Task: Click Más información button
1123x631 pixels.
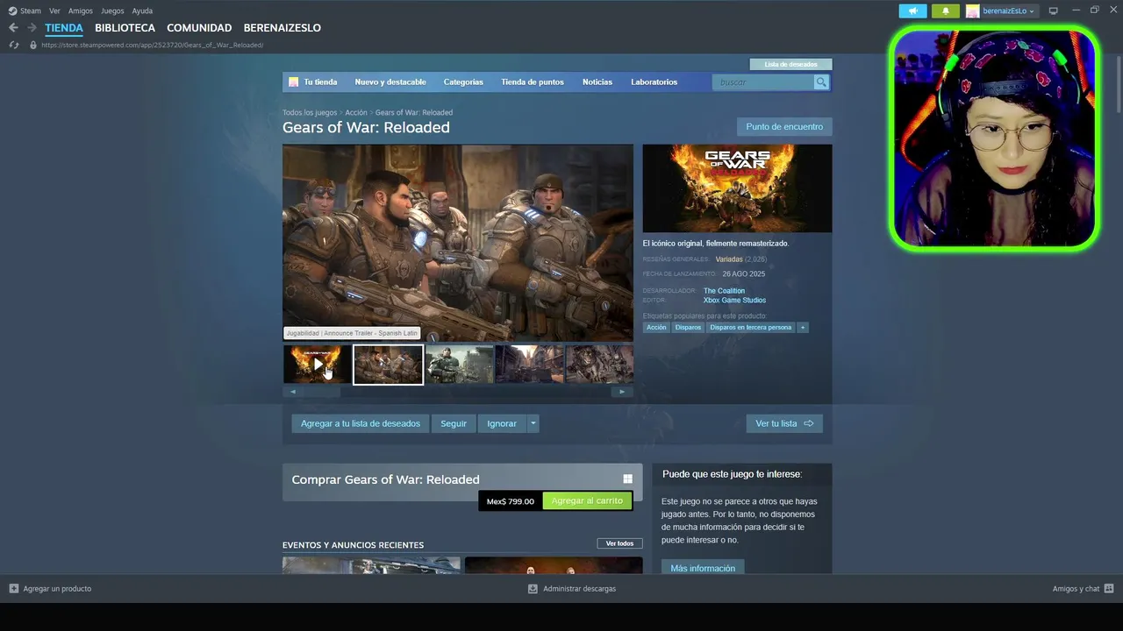Action: (x=703, y=568)
